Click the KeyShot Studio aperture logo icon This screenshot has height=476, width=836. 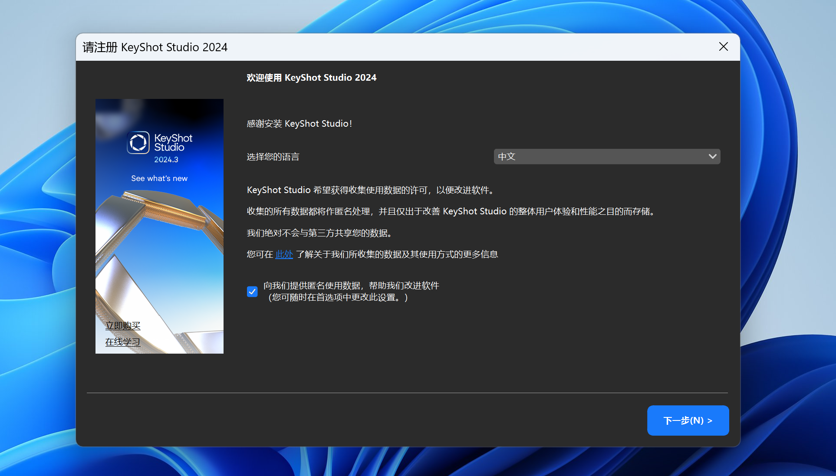138,142
